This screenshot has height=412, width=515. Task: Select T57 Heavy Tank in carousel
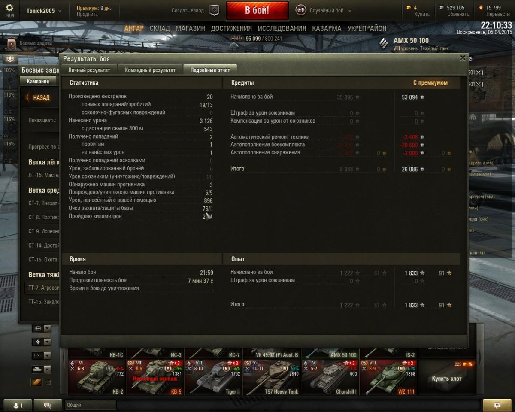click(271, 378)
